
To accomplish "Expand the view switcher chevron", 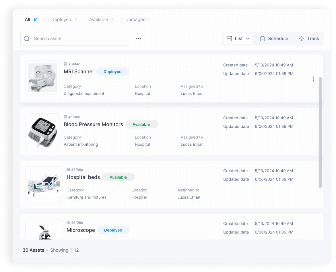I will (x=248, y=38).
